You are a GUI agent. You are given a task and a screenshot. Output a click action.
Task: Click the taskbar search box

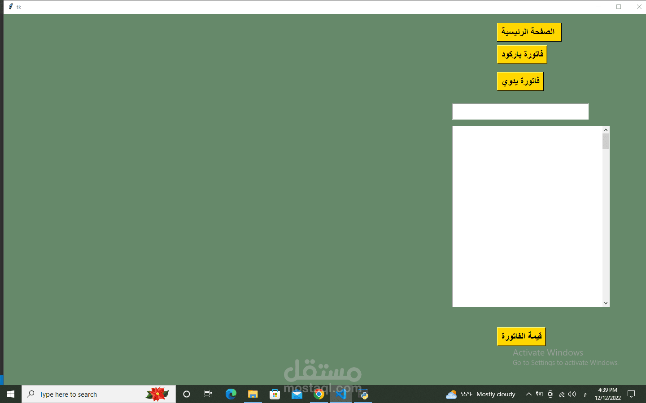99,394
